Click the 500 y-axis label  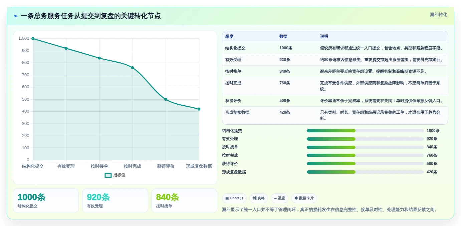coord(26,99)
